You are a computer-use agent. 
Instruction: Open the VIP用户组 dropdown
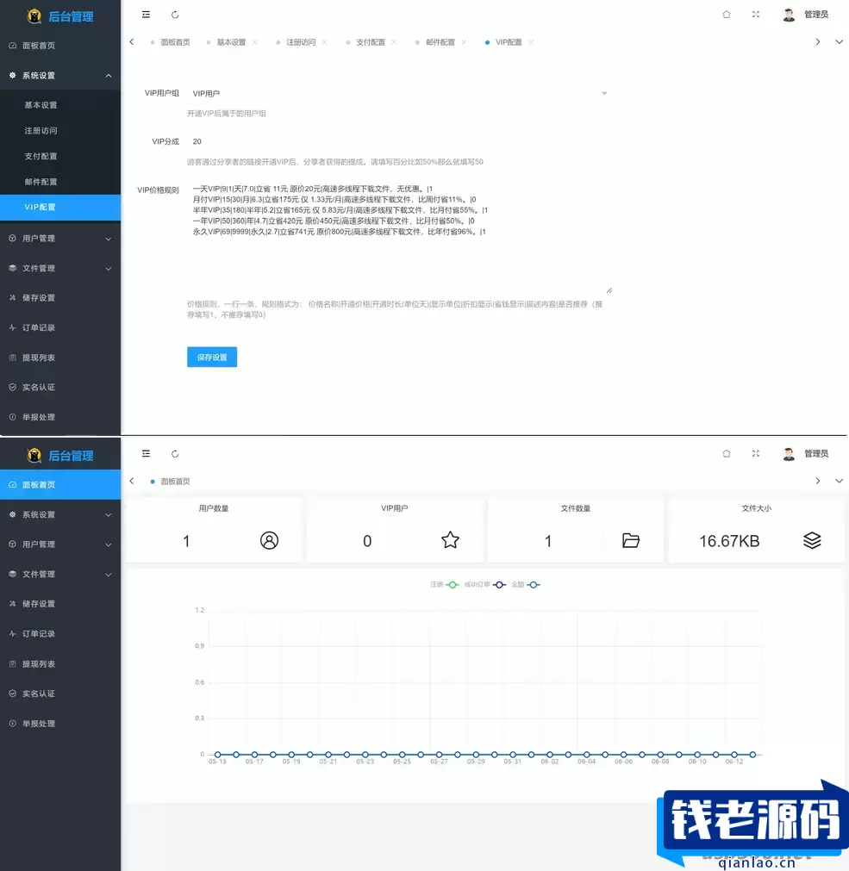click(x=399, y=93)
